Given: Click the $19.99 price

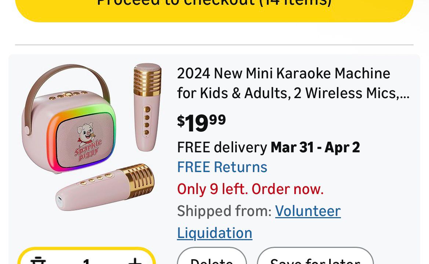Looking at the screenshot, I should coord(201,123).
